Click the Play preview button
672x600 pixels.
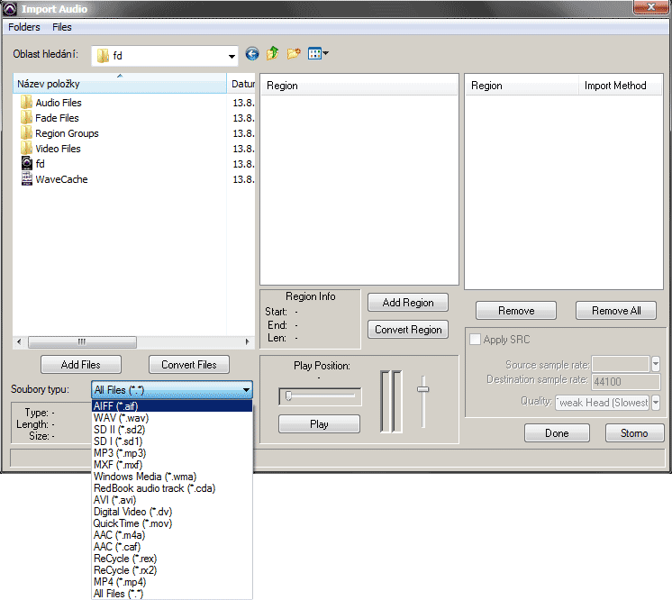pos(319,424)
